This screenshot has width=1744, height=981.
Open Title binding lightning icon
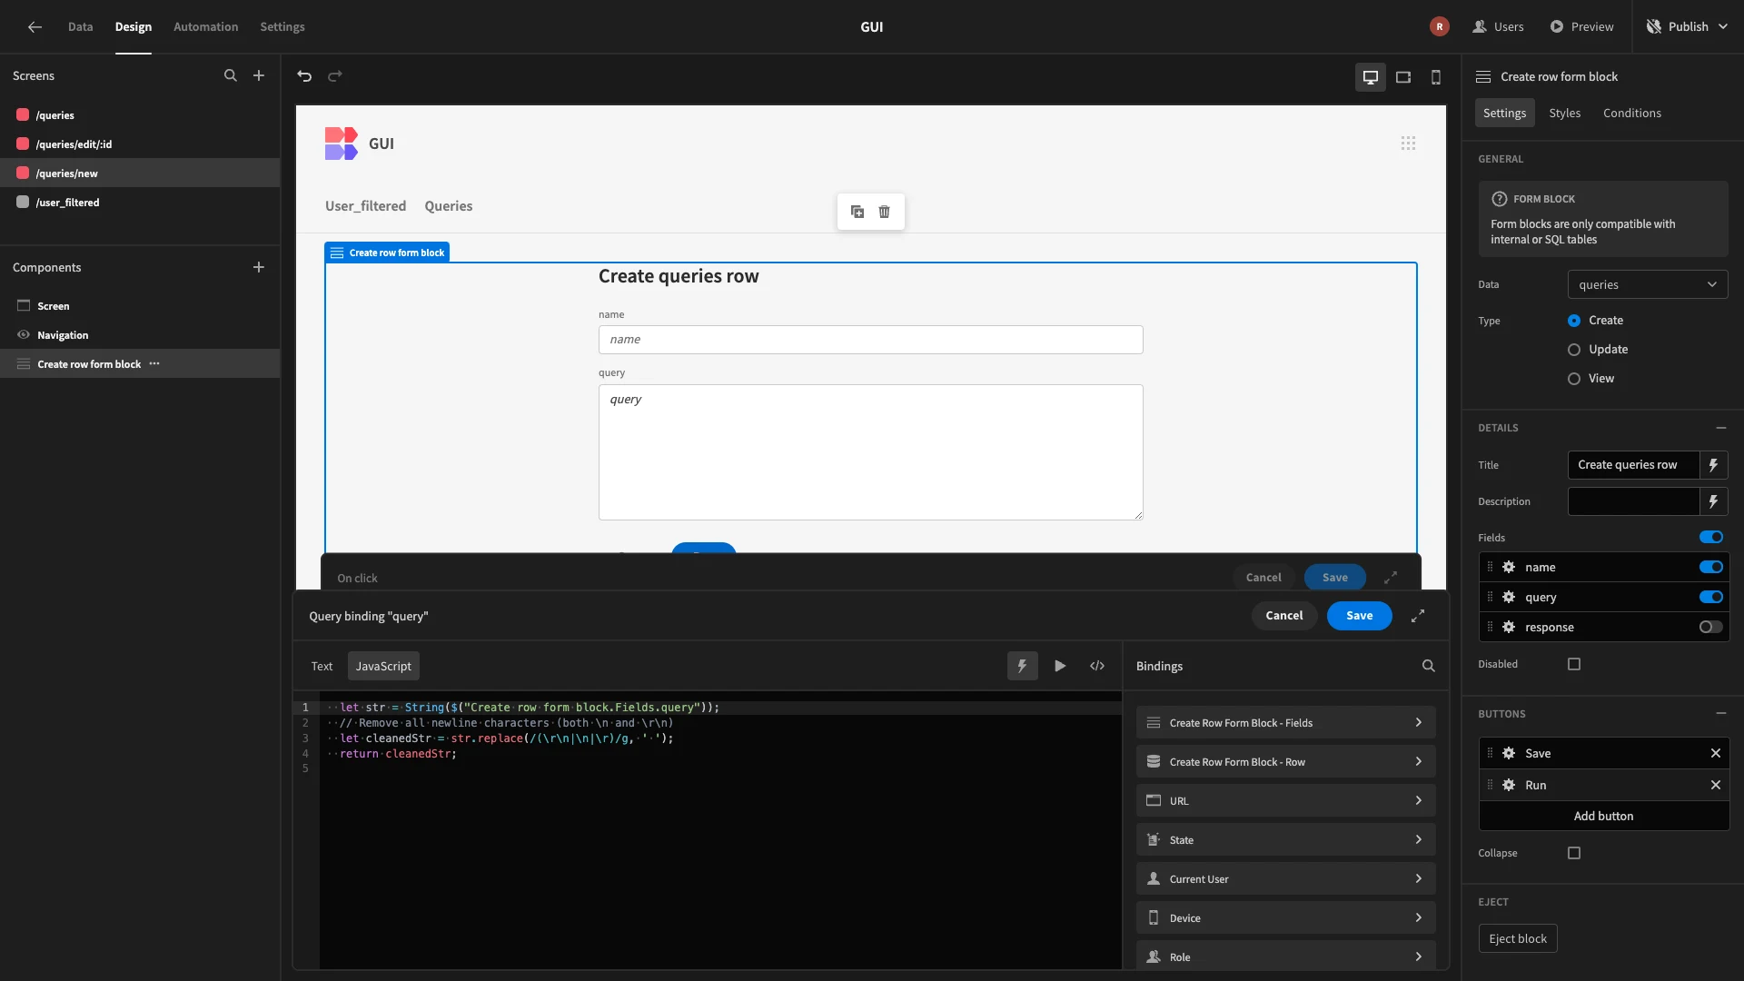tap(1713, 465)
